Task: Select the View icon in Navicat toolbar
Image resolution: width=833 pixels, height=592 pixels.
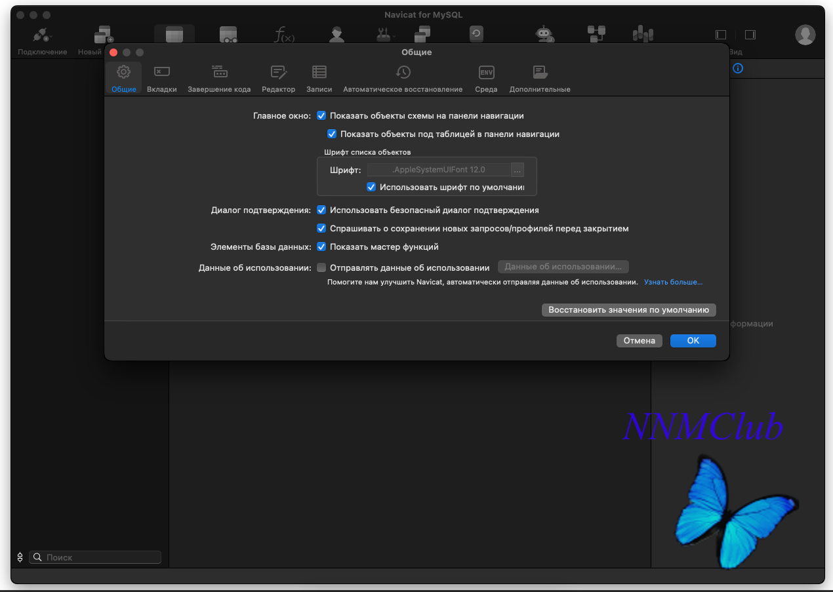Action: tap(228, 35)
